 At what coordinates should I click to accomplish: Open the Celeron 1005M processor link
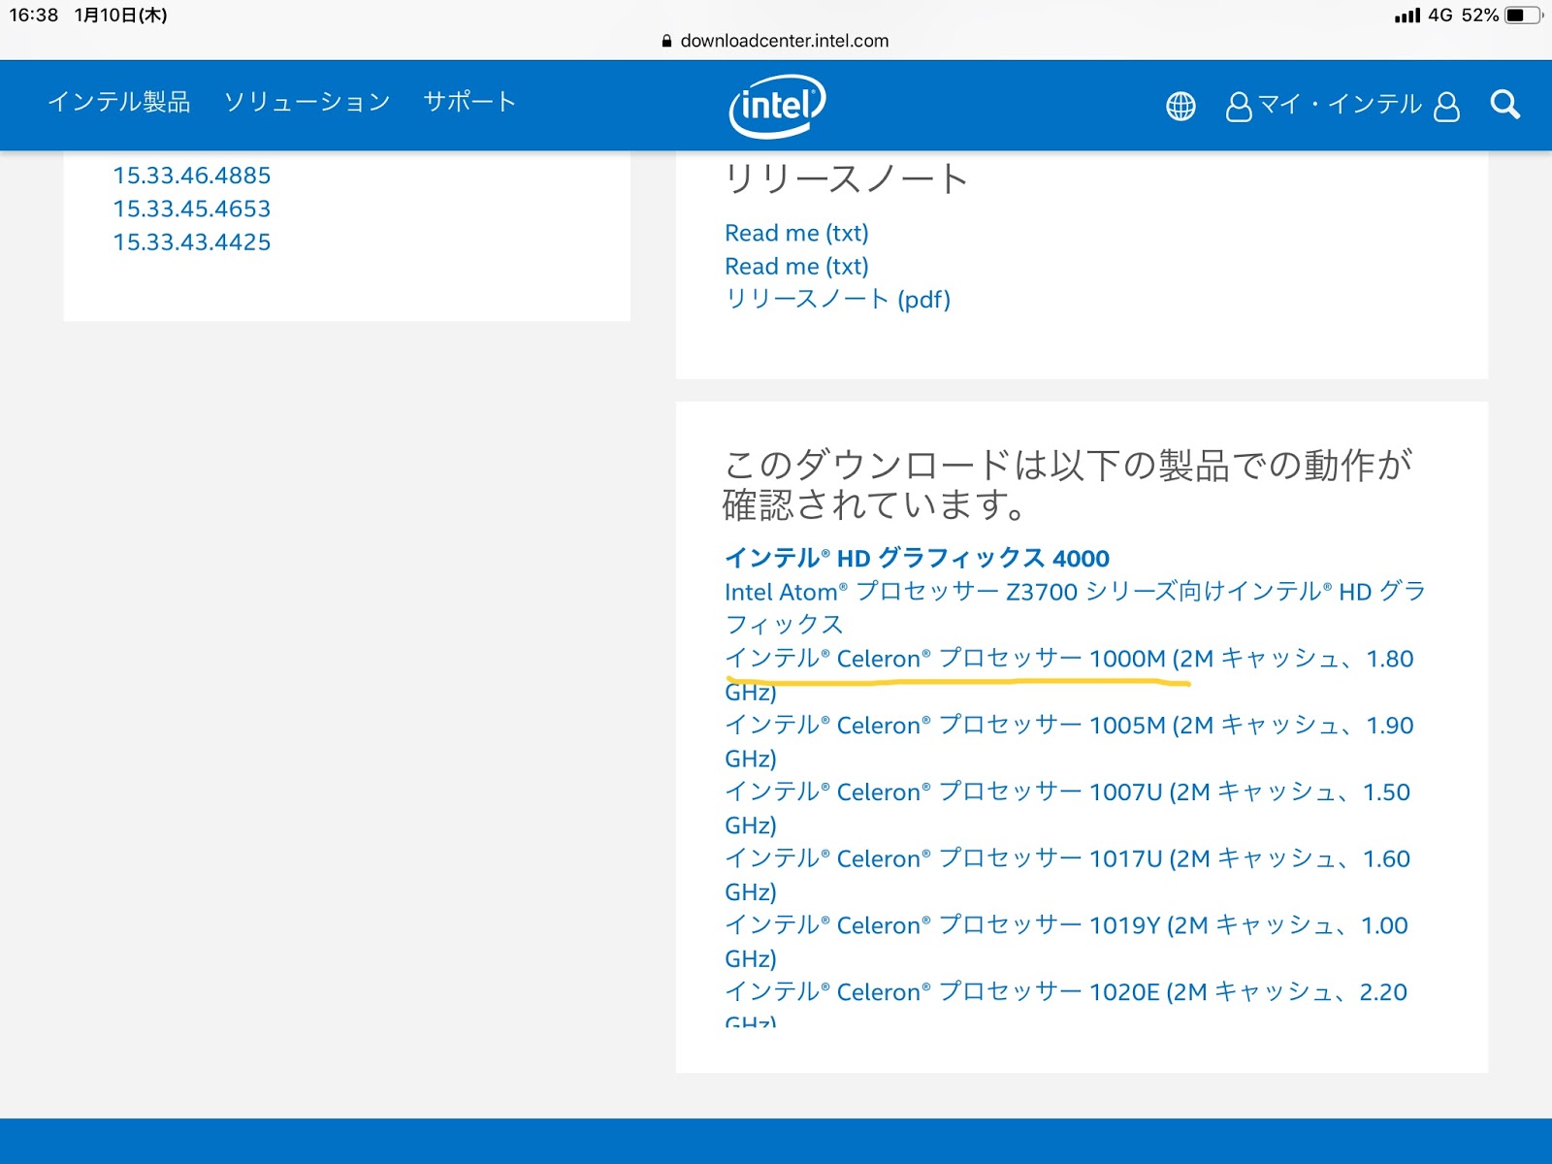click(1069, 741)
